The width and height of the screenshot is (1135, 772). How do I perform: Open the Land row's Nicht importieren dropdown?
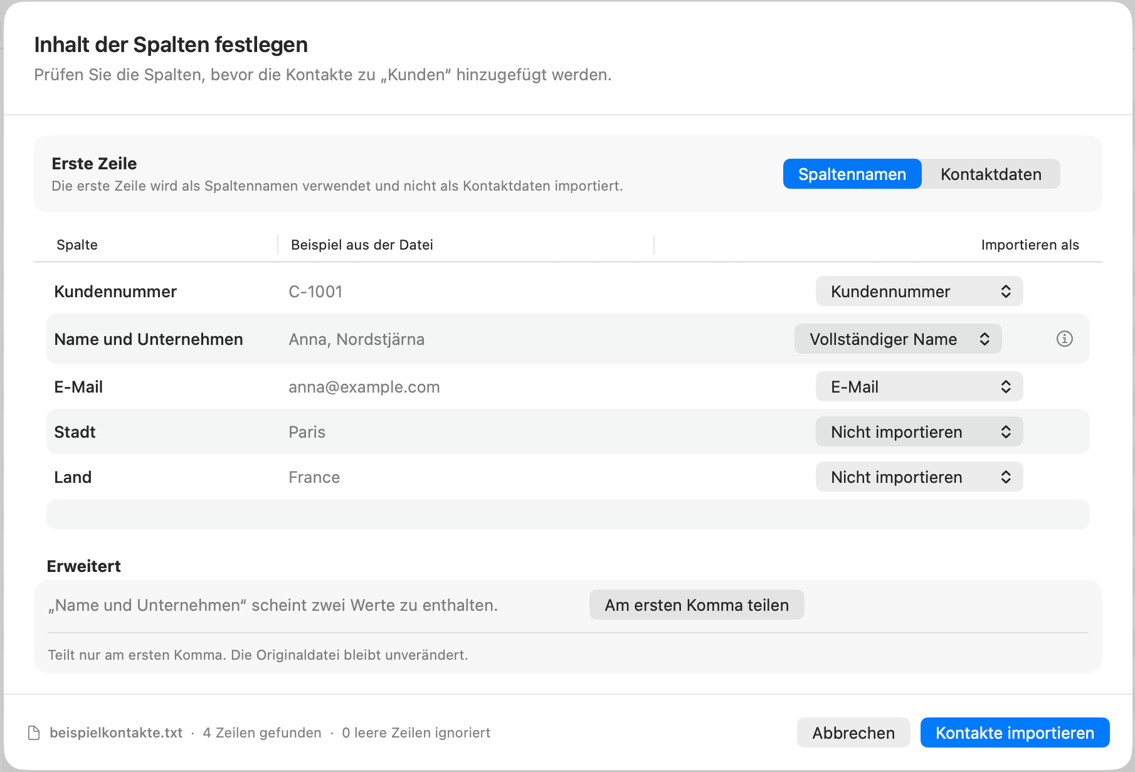coord(919,477)
